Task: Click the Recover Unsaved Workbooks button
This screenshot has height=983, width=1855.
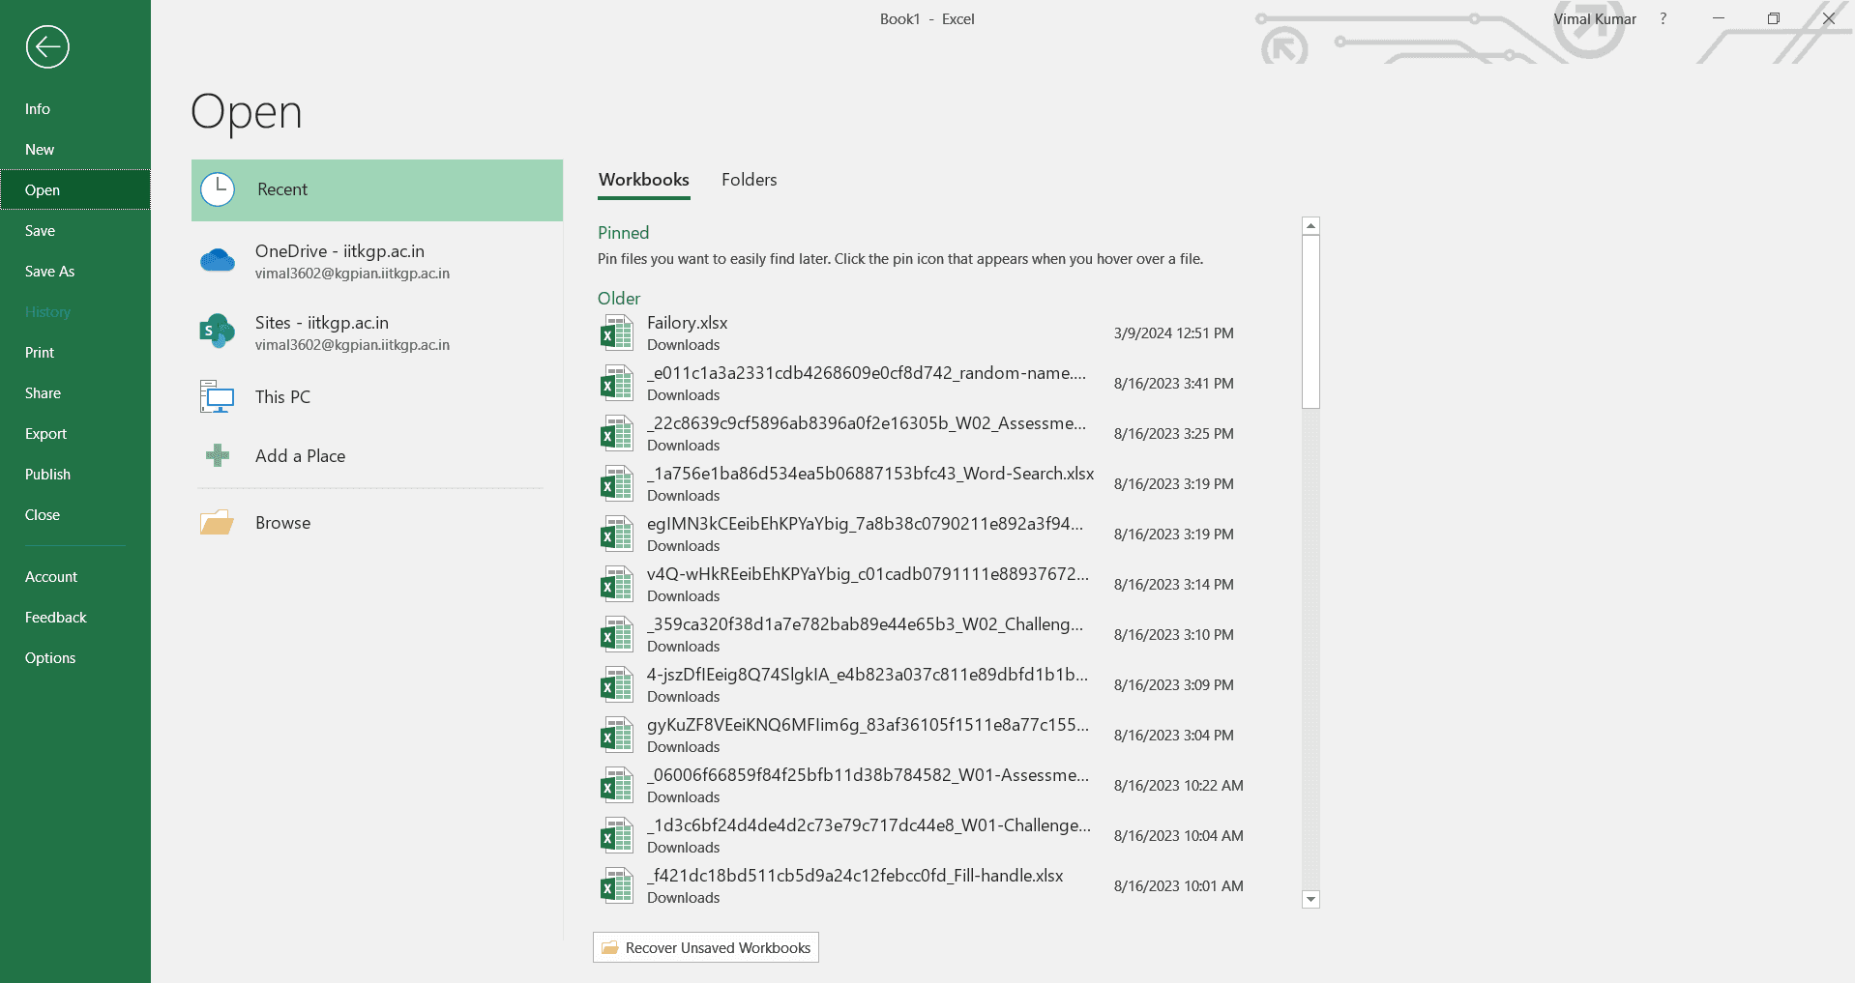Action: [x=705, y=947]
